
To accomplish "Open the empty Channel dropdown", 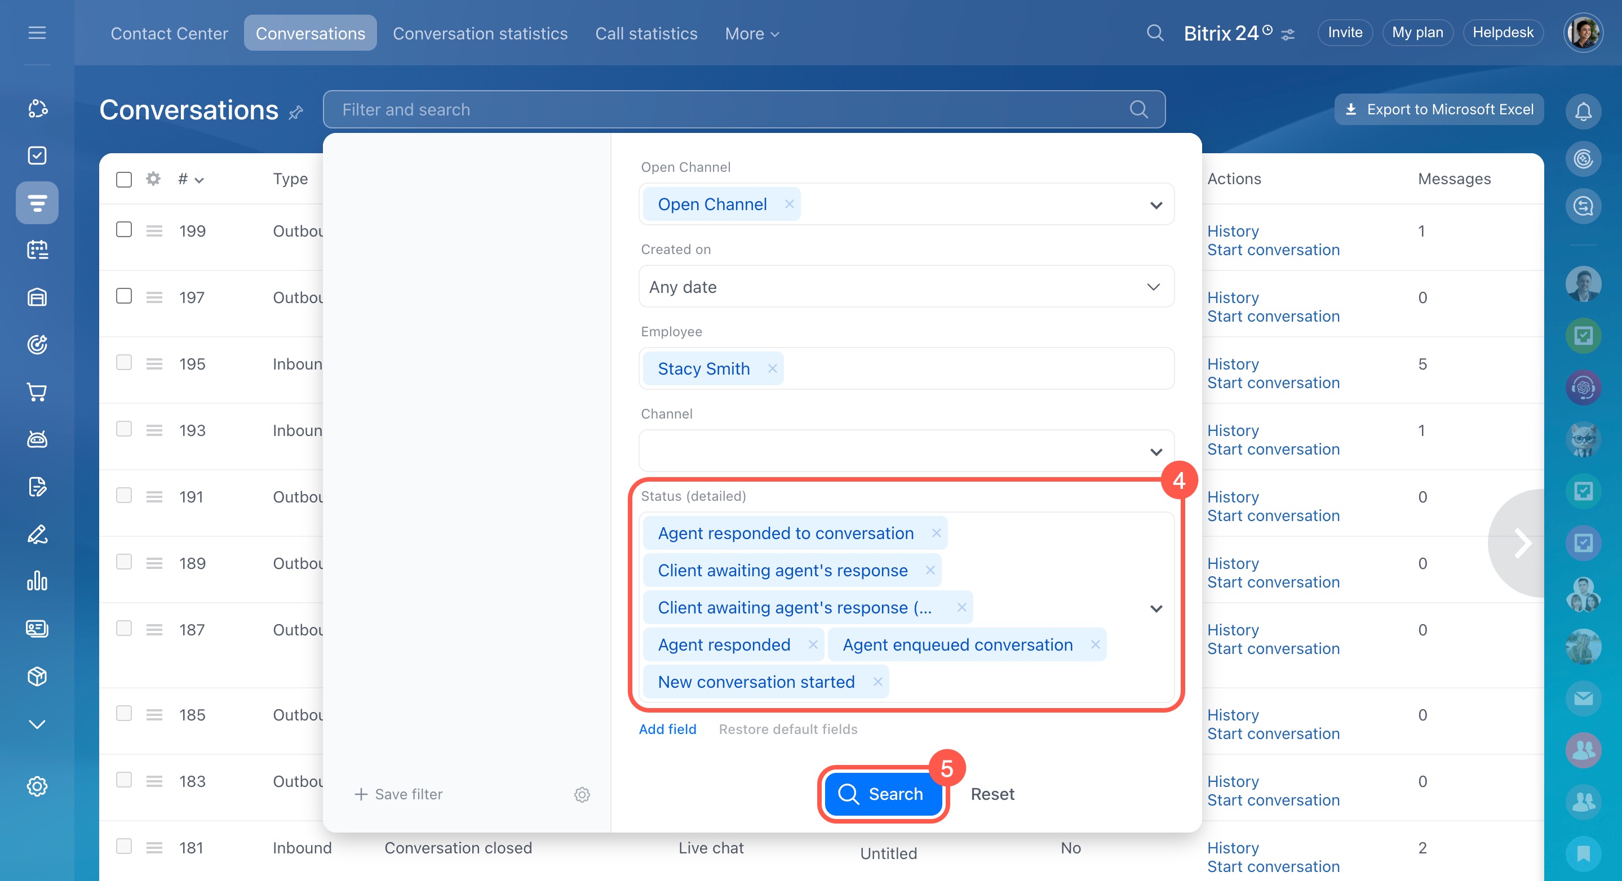I will 906,451.
